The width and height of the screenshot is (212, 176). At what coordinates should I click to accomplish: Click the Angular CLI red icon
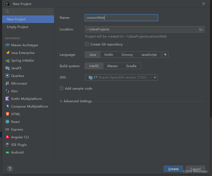(x=7, y=137)
